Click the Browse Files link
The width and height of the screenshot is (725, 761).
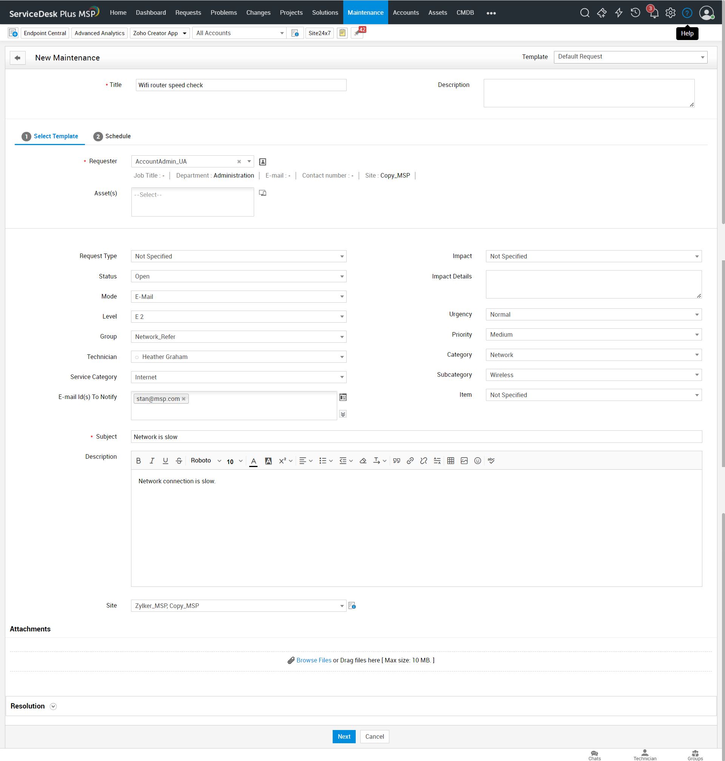(313, 660)
